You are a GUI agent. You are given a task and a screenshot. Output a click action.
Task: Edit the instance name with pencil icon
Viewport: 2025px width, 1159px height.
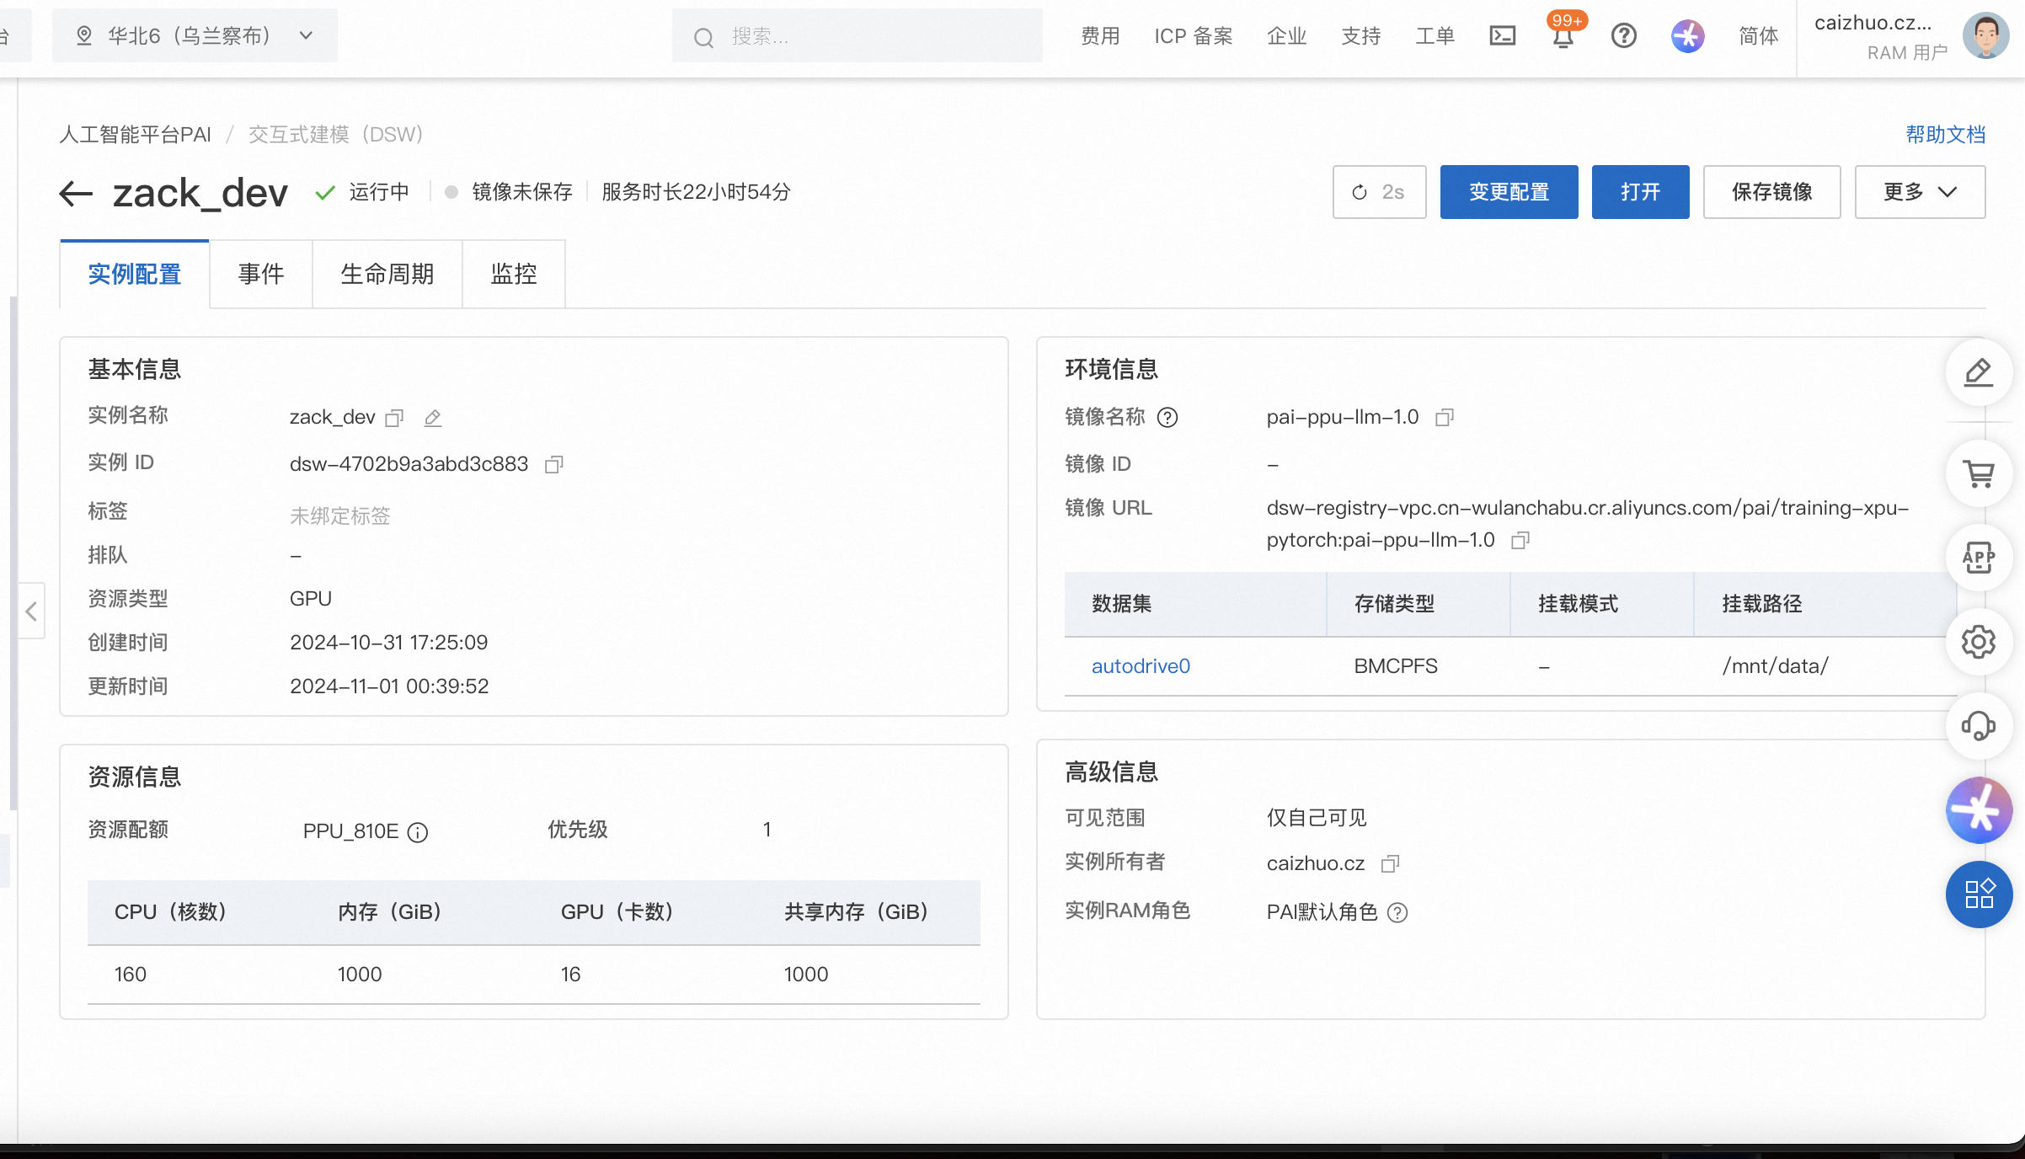coord(433,418)
